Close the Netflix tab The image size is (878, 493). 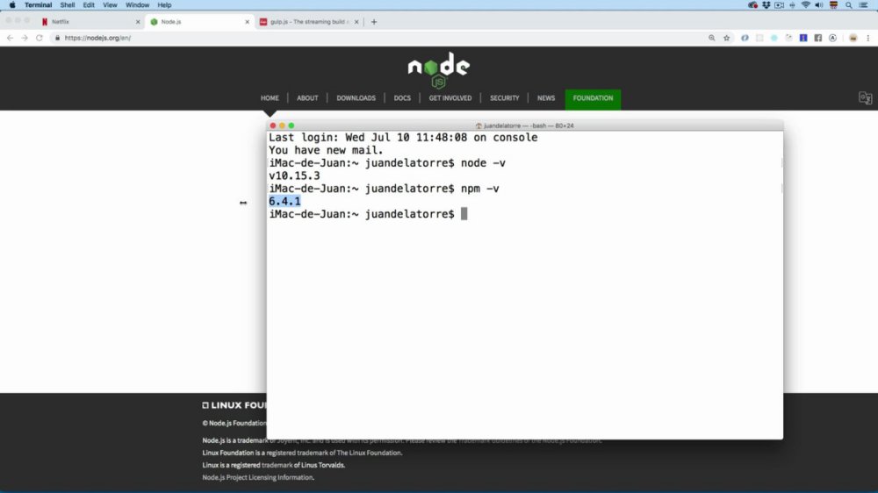pyautogui.click(x=138, y=22)
